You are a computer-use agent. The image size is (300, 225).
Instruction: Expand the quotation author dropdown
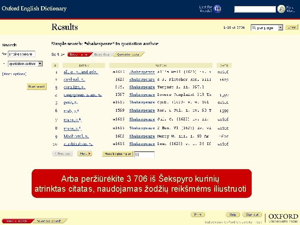coord(25,64)
